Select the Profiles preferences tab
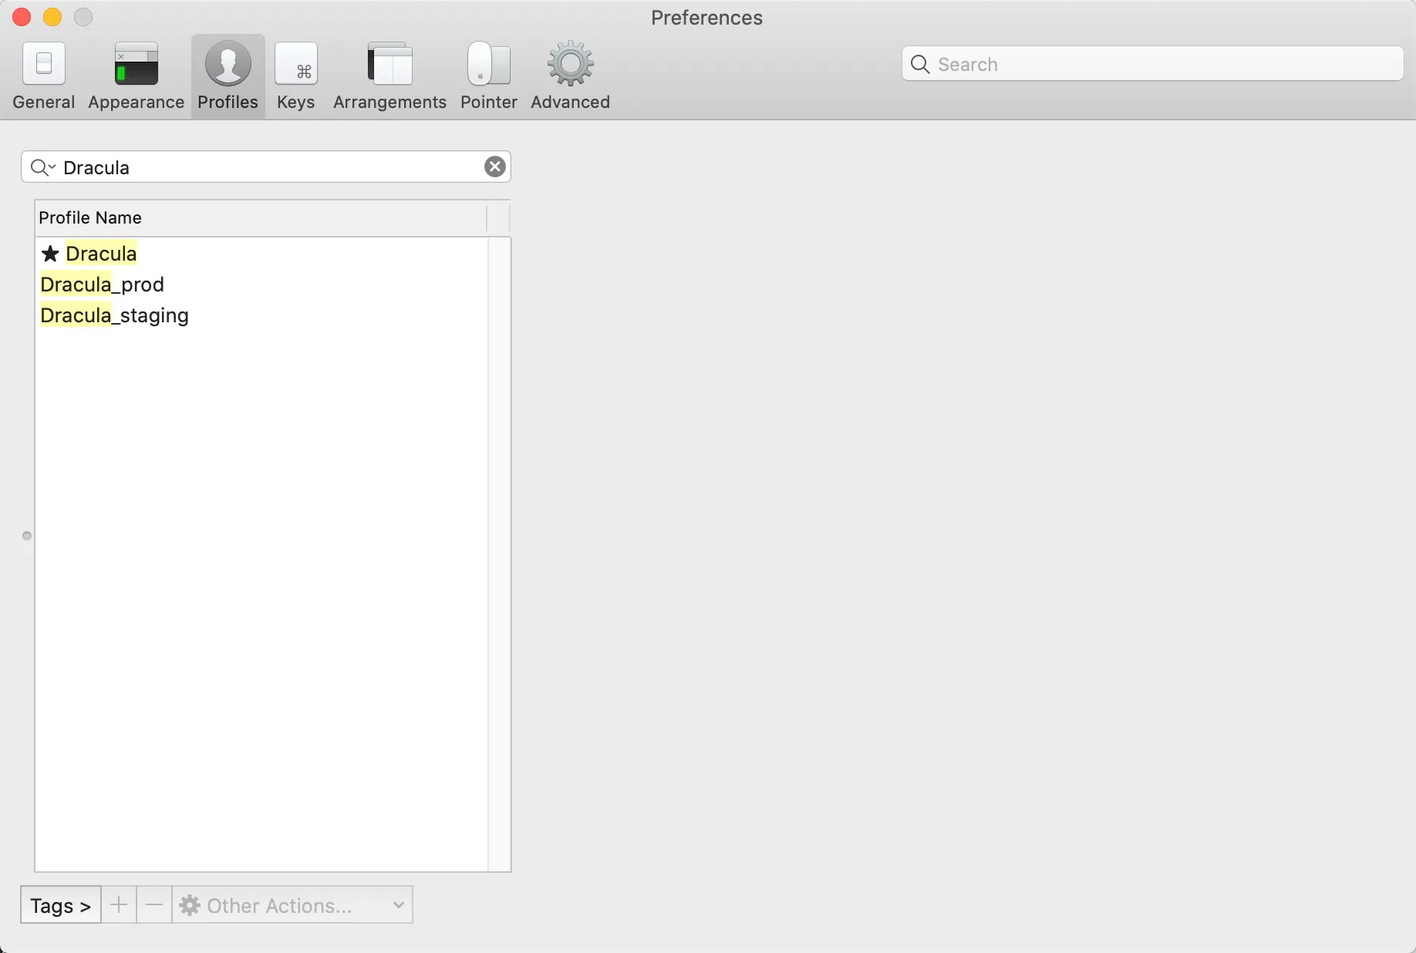Image resolution: width=1416 pixels, height=953 pixels. [228, 76]
